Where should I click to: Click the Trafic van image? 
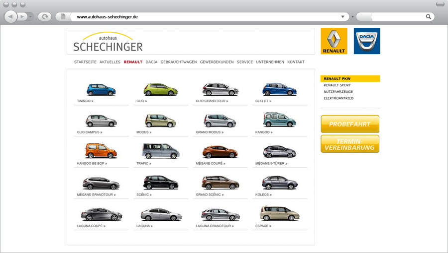pos(161,151)
